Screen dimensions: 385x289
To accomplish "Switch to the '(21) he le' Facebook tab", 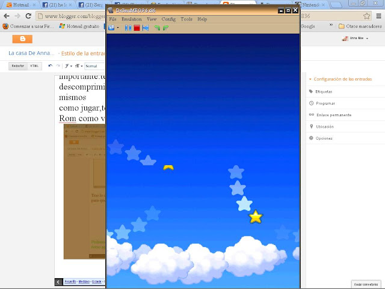I will pyautogui.click(x=57, y=5).
